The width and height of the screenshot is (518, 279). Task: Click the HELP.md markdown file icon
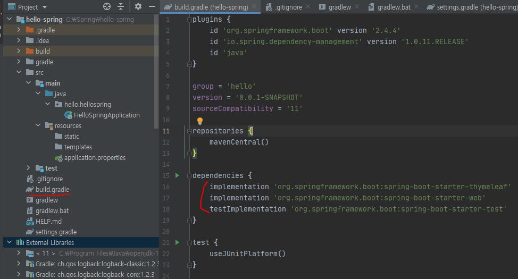30,221
